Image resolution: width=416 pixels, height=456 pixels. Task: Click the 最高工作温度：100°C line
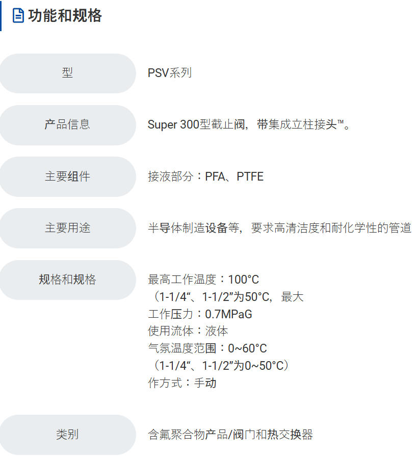pos(203,280)
